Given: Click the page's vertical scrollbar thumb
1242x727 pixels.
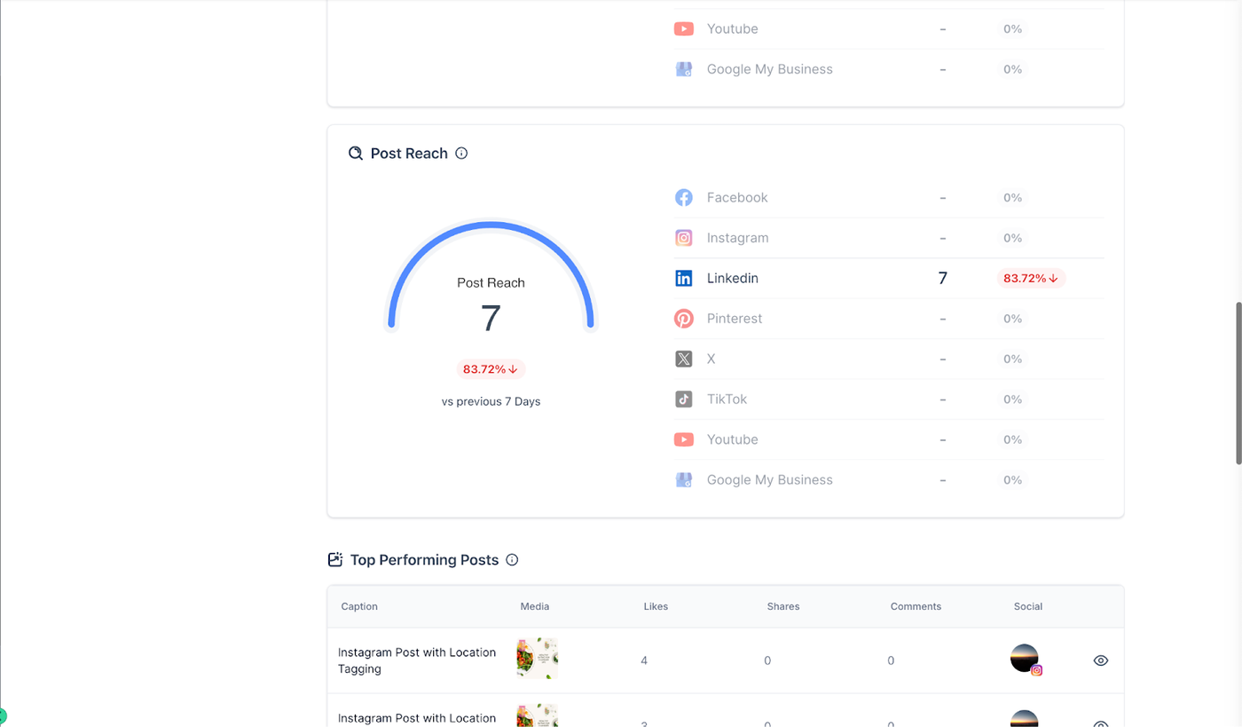Looking at the screenshot, I should (1238, 382).
